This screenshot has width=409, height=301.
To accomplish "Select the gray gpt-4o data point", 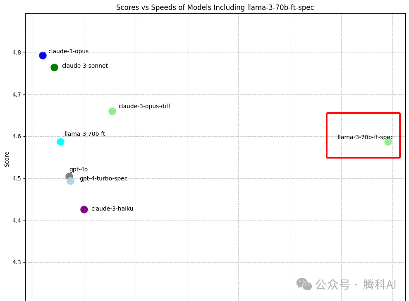I will pyautogui.click(x=69, y=176).
